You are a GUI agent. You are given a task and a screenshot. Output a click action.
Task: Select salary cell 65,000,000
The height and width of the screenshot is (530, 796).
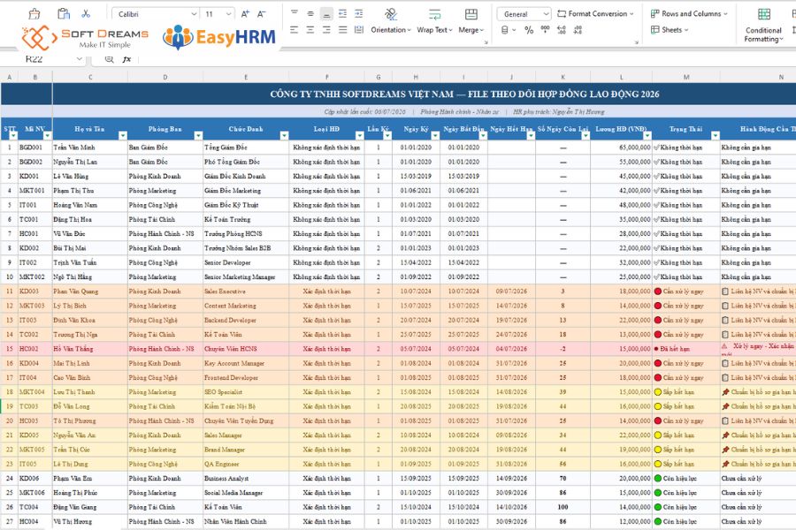[622, 148]
